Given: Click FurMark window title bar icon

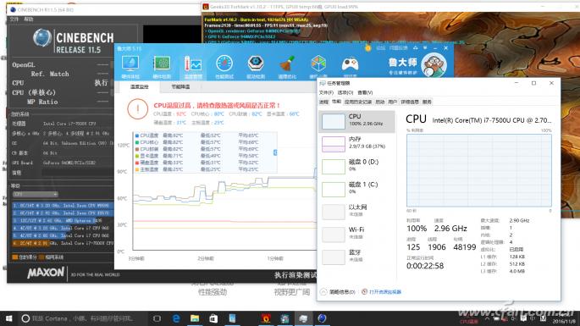Looking at the screenshot, I should tap(206, 7).
